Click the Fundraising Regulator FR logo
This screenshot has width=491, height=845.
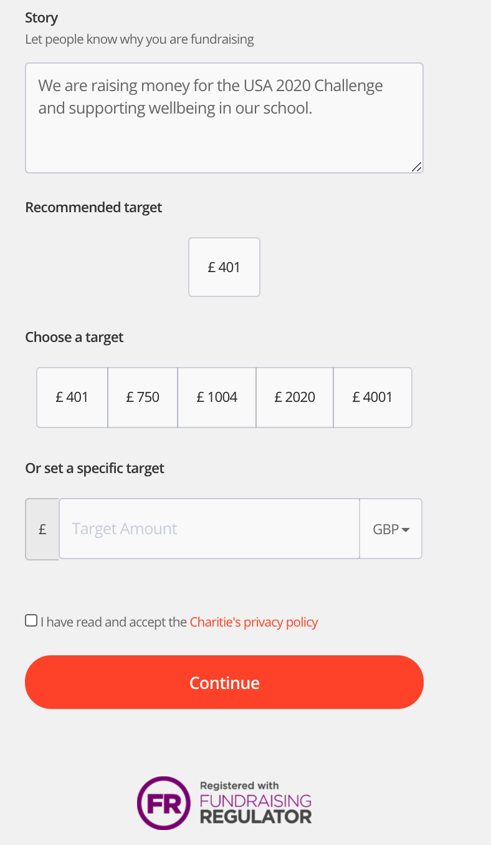163,803
